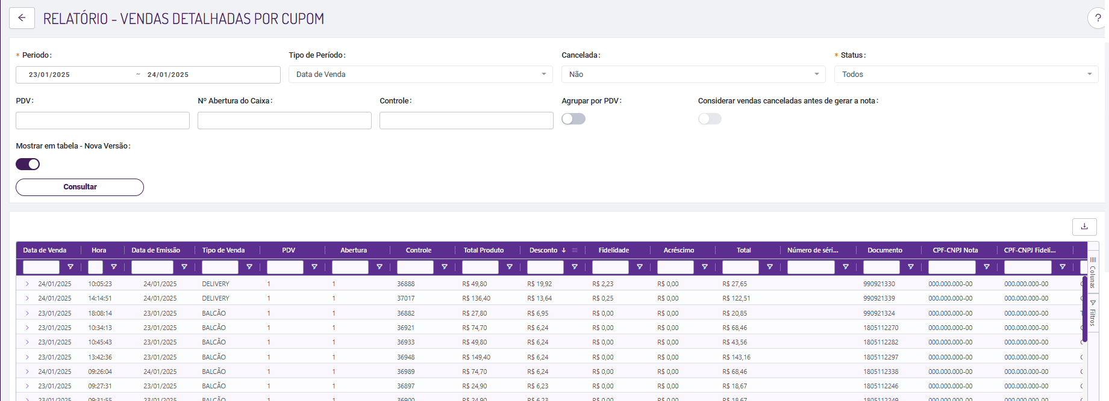Click Fidelidade cell R$ 2,23
The width and height of the screenshot is (1109, 401).
point(603,284)
